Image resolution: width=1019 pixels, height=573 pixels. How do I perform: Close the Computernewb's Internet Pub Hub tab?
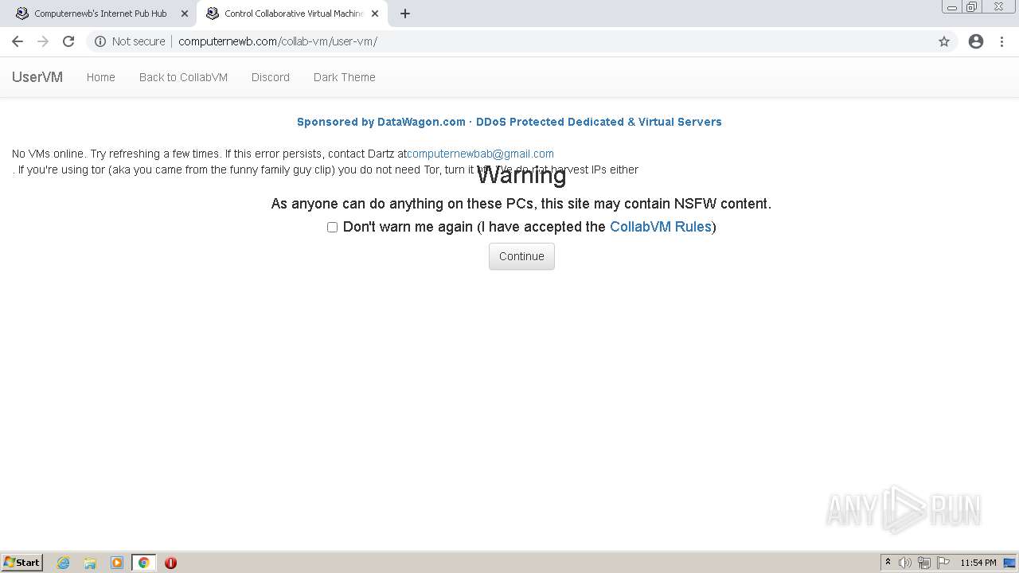tap(184, 14)
